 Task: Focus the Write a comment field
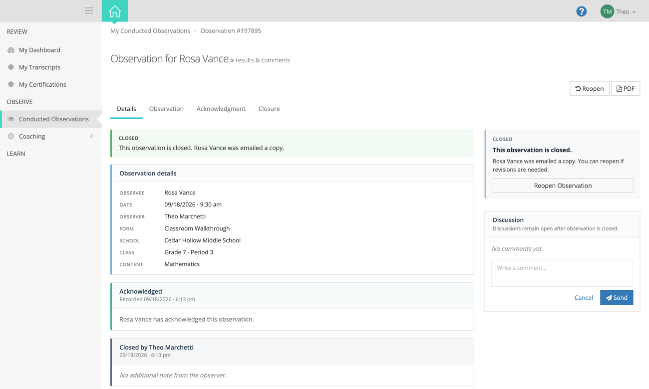coord(562,273)
